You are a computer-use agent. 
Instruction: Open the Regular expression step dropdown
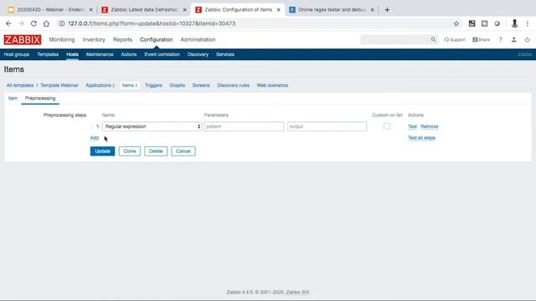(152, 126)
